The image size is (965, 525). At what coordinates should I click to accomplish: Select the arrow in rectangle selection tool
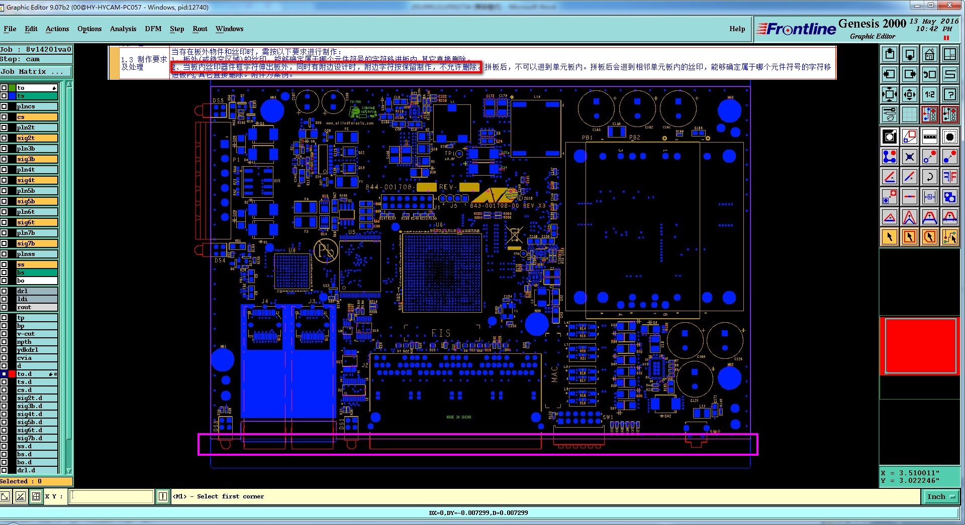point(910,237)
